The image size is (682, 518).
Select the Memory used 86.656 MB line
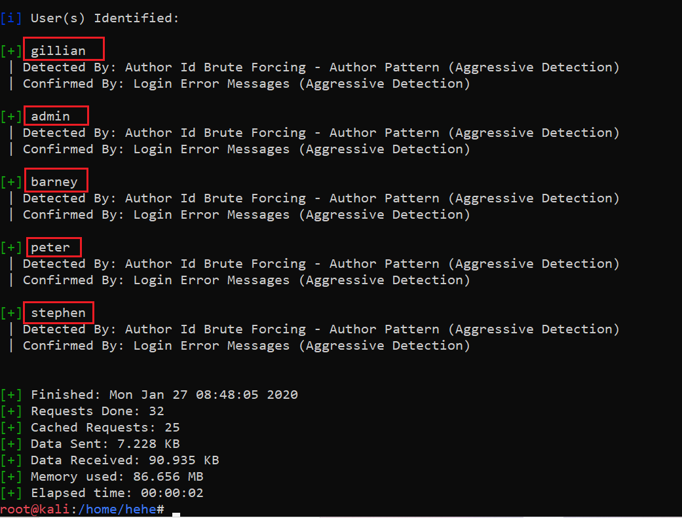click(117, 477)
